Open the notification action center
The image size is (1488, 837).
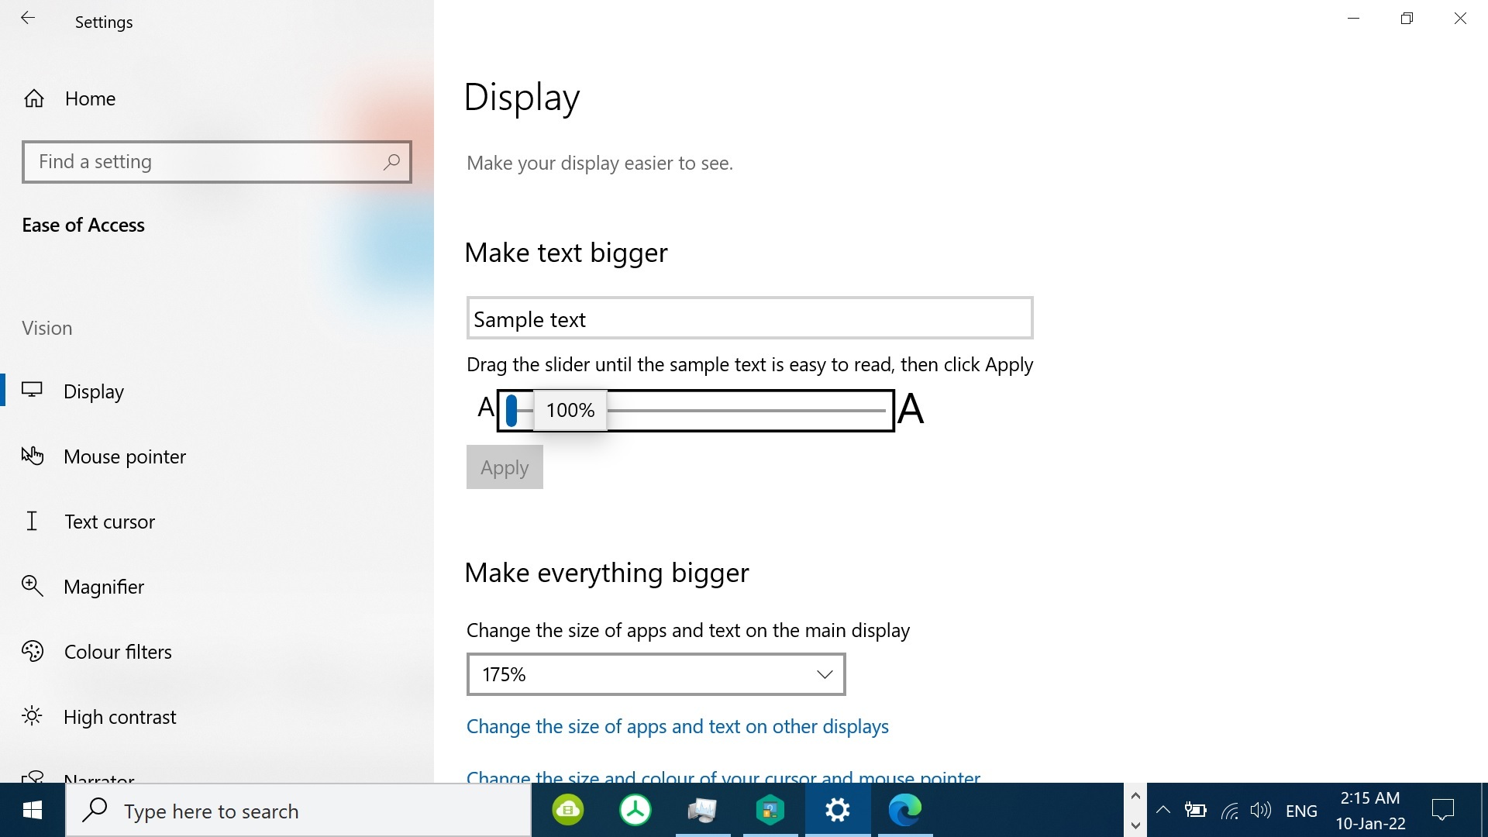(1443, 811)
